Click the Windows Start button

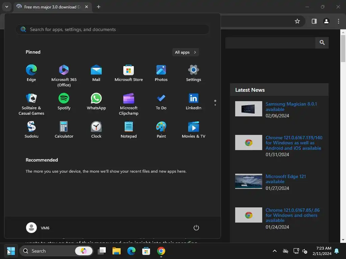(11, 251)
